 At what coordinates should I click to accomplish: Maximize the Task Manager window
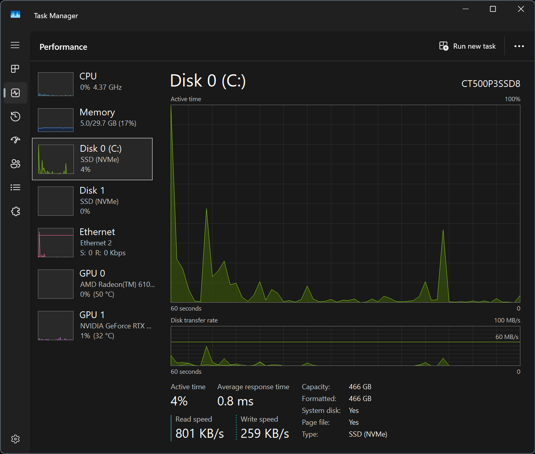pyautogui.click(x=493, y=9)
